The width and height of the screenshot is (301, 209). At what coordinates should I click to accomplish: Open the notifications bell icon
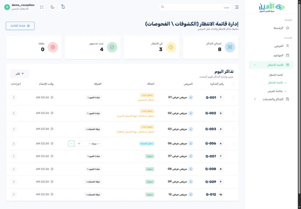point(63,7)
